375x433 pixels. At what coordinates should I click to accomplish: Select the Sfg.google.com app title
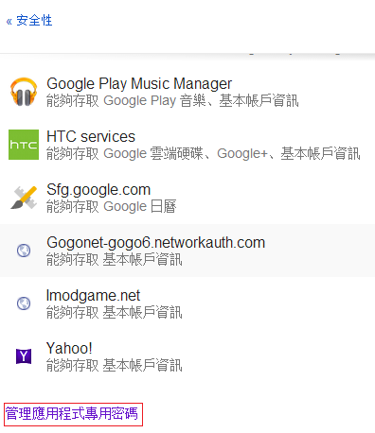click(98, 190)
